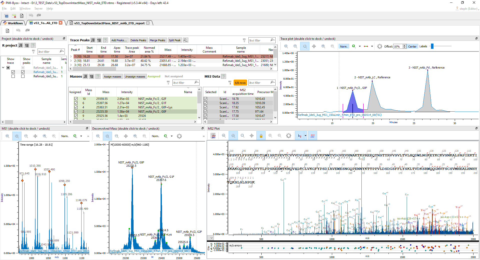Expand Trace Peaks row 2 (10)
Image resolution: width=480 pixels, height=260 pixels.
[x=71, y=61]
